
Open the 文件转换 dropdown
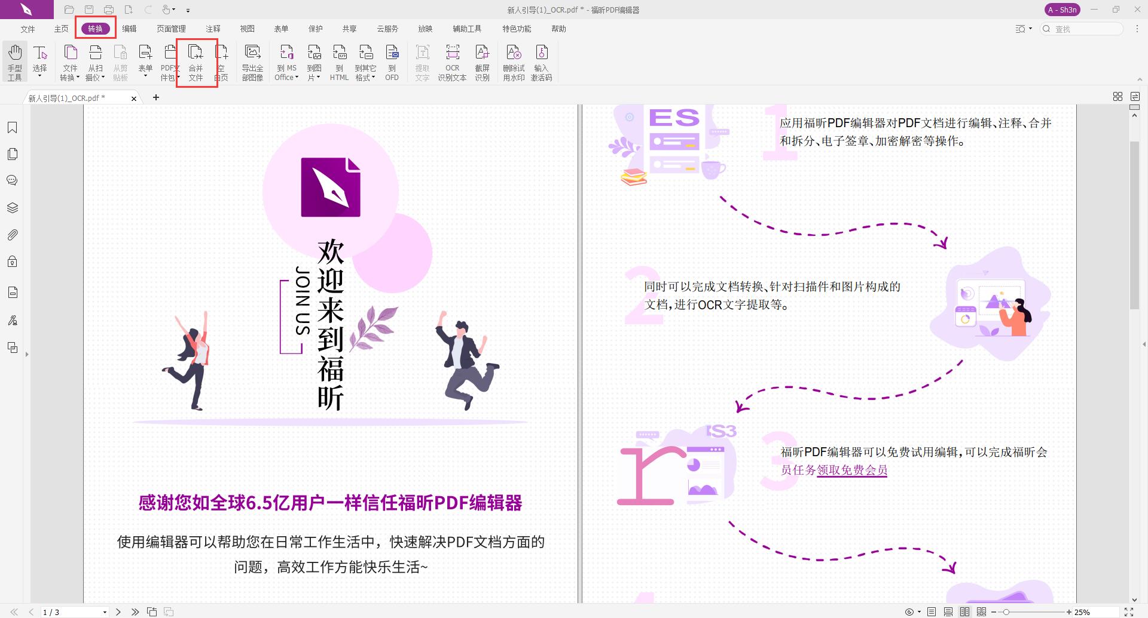click(x=78, y=76)
